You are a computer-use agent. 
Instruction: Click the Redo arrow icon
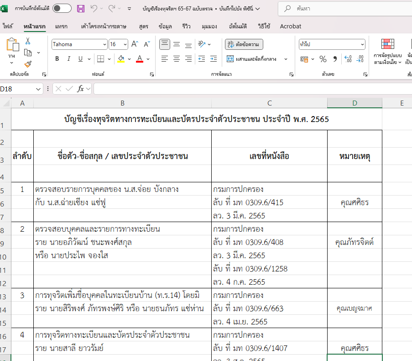(x=112, y=9)
